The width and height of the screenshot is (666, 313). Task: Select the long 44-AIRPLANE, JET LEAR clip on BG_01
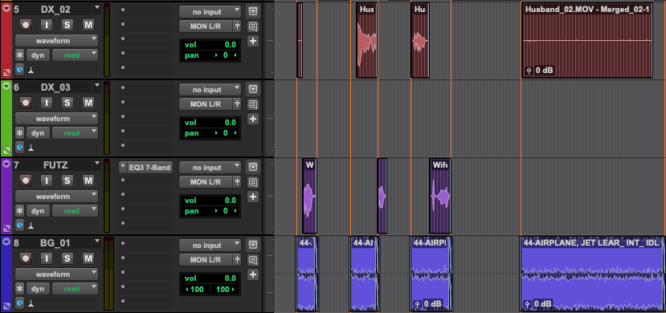coord(593,274)
